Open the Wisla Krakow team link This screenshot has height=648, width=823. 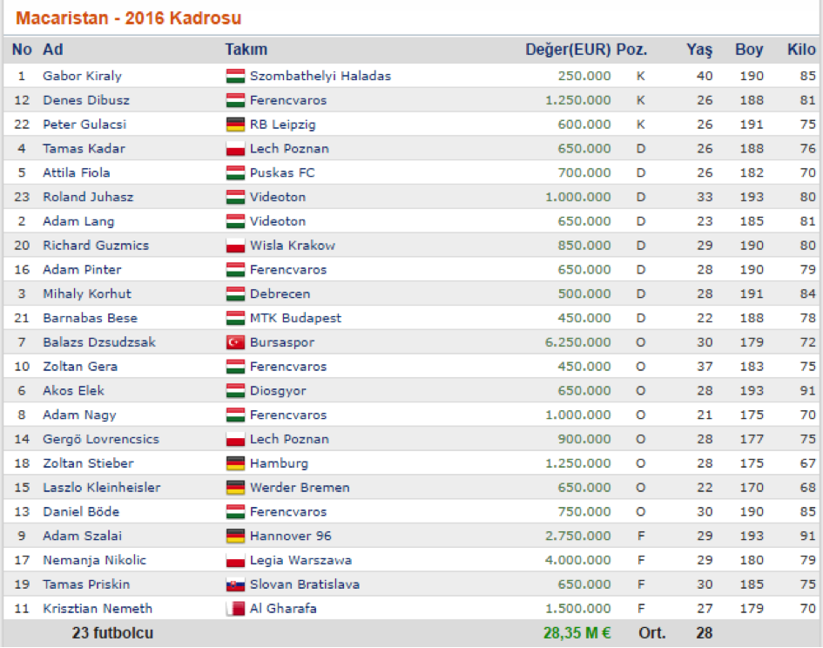pyautogui.click(x=293, y=246)
